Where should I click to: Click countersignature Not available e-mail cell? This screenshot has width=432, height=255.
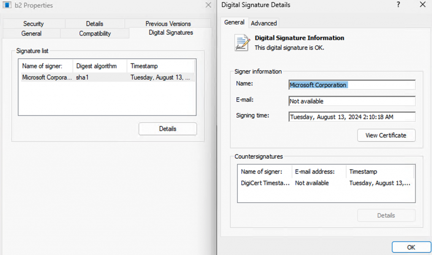tap(312, 183)
